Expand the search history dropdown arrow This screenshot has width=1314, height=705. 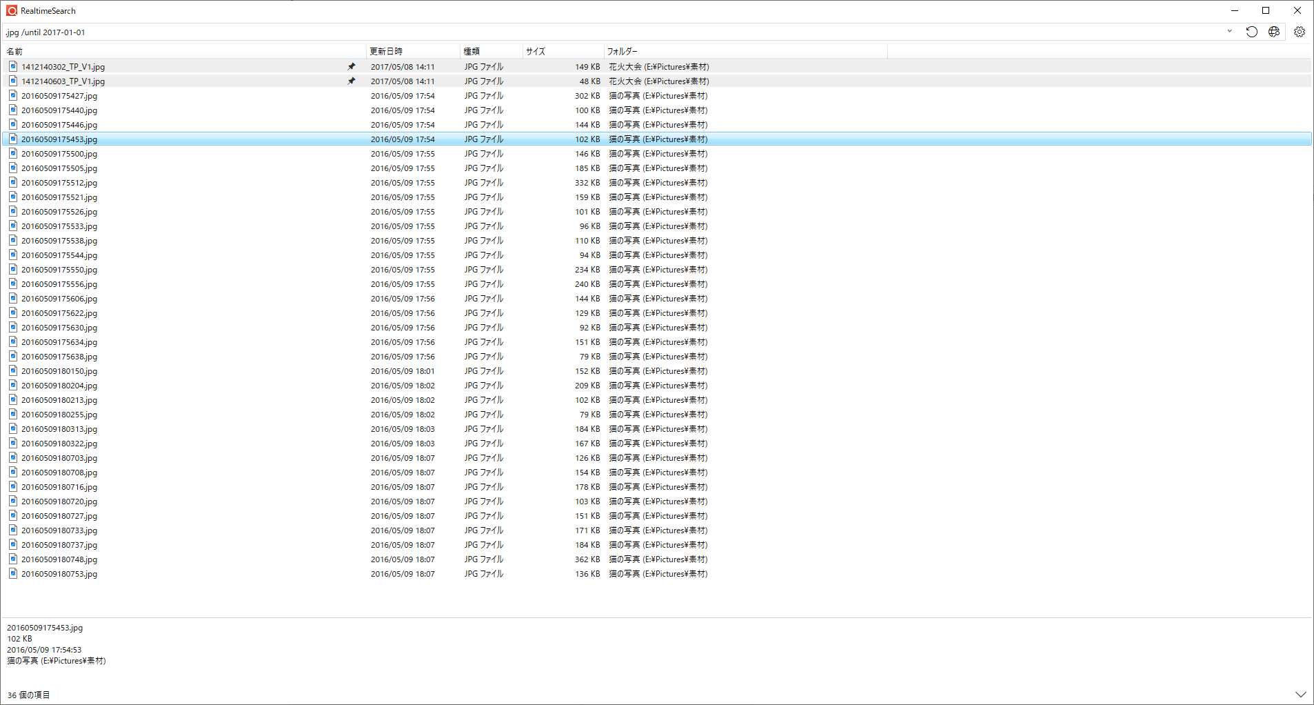1229,32
